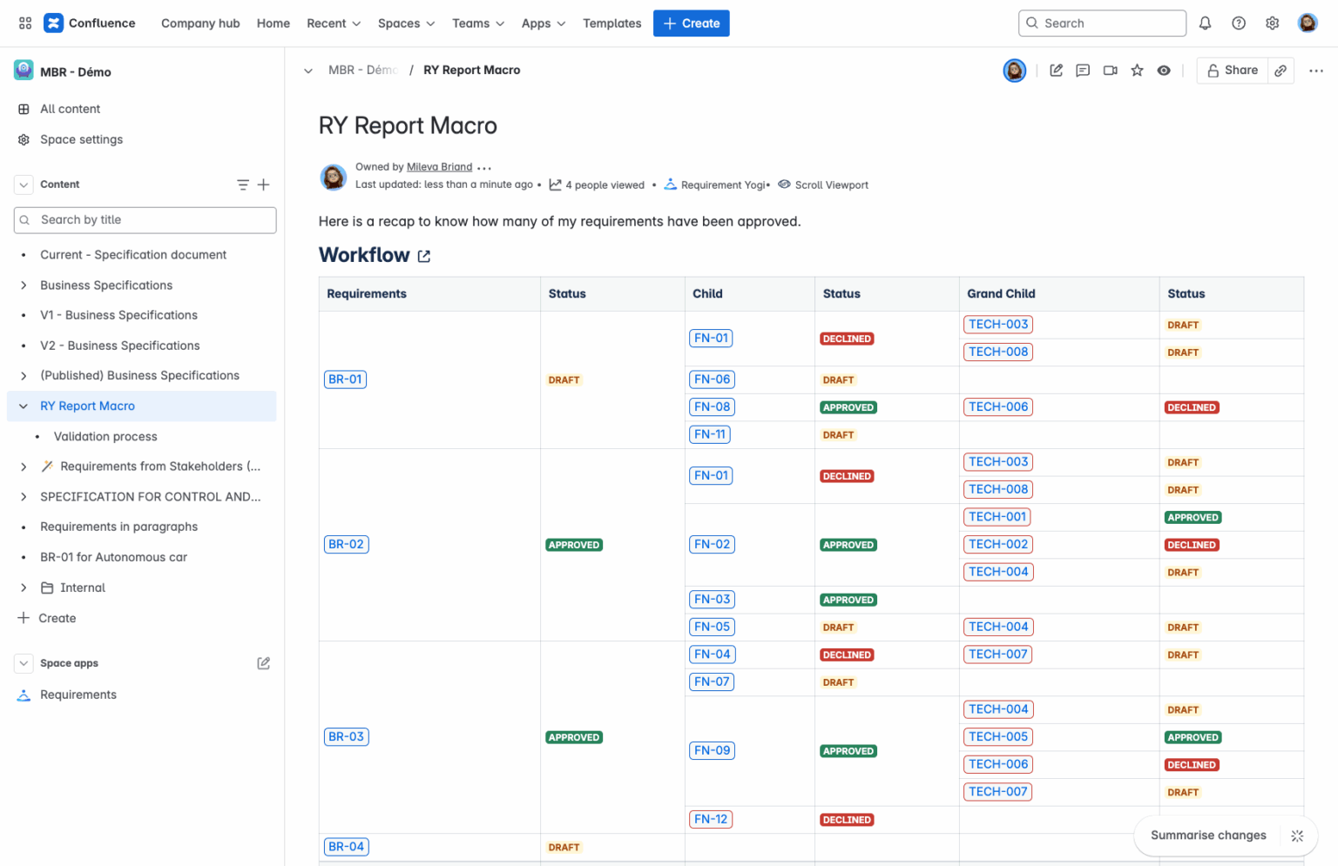Edit the page with the pencil icon
Screen dimensions: 1338x866
coord(1056,70)
